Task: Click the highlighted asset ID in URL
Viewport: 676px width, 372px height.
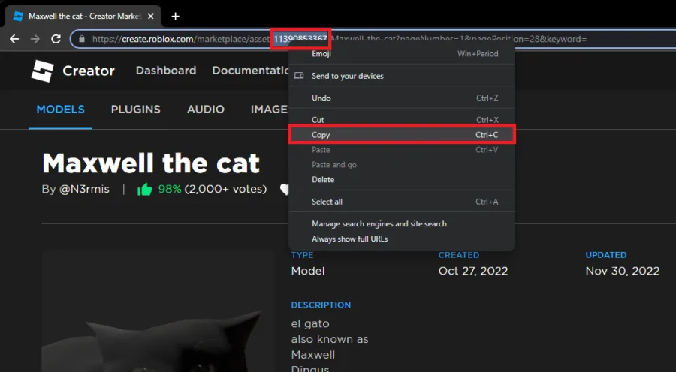Action: (300, 39)
